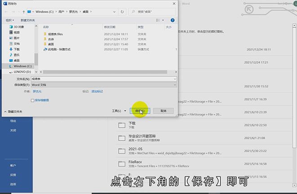This screenshot has width=297, height=194.
Task: Click breadcrumb chevron after 罗杰允
Action: pyautogui.click(x=80, y=12)
